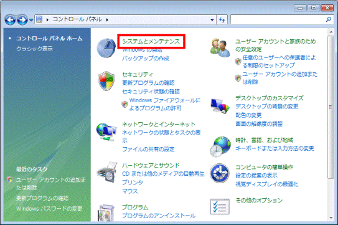
Task: Open プログラム category heading
Action: [x=135, y=208]
